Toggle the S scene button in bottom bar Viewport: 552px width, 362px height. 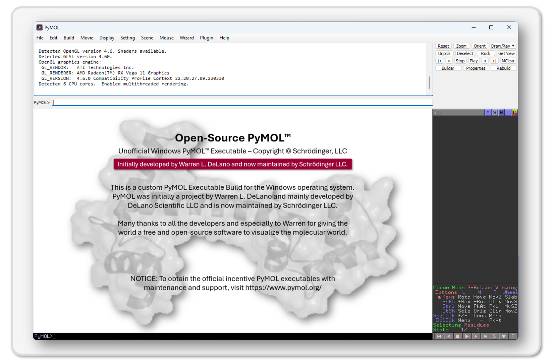click(x=494, y=336)
